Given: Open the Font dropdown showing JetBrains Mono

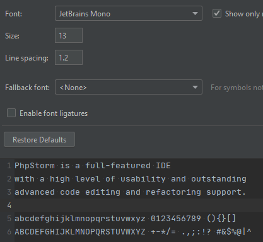Looking at the screenshot, I should 129,13.
